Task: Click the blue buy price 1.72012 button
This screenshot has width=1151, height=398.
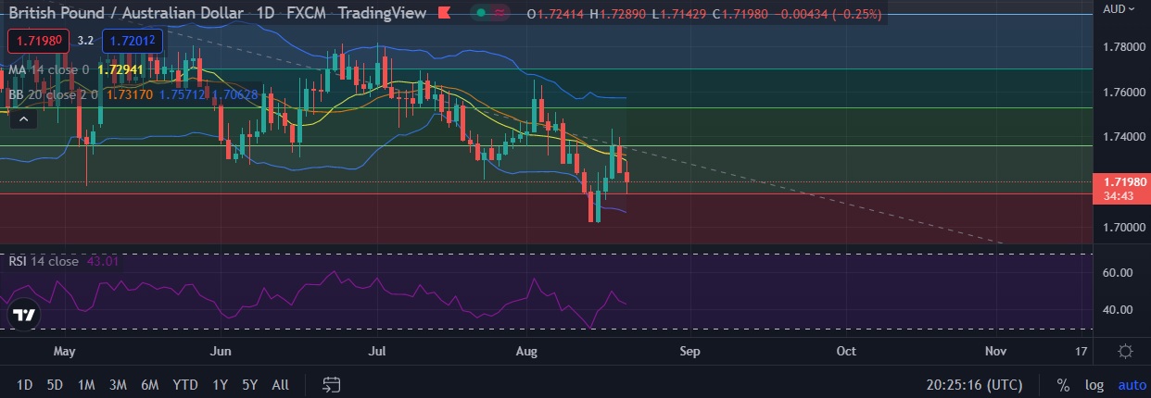Action: coord(133,41)
